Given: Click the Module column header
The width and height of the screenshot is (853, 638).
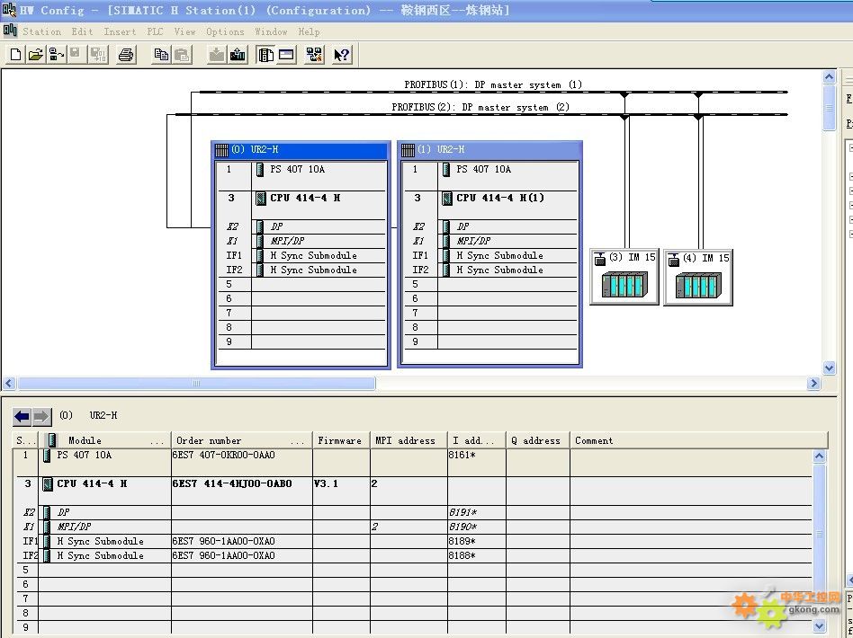Looking at the screenshot, I should pyautogui.click(x=104, y=440).
